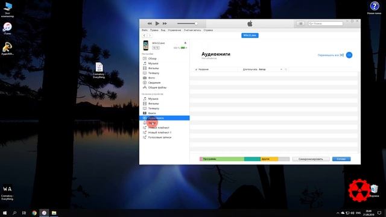
Task: Click the volume icon in system tray
Action: (x=352, y=213)
